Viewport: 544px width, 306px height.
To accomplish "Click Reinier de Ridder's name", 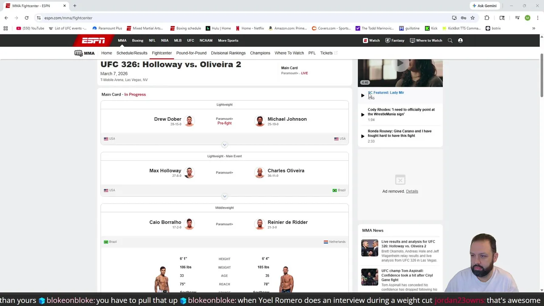I will coord(288,222).
